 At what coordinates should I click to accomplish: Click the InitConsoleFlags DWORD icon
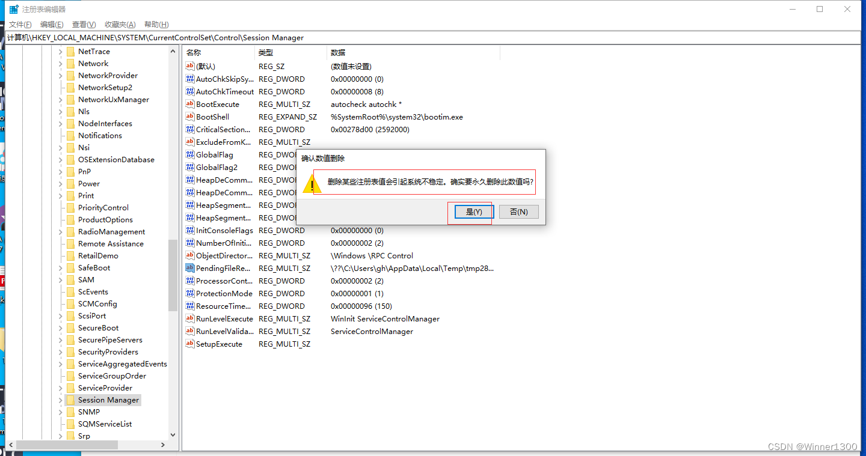click(x=190, y=230)
